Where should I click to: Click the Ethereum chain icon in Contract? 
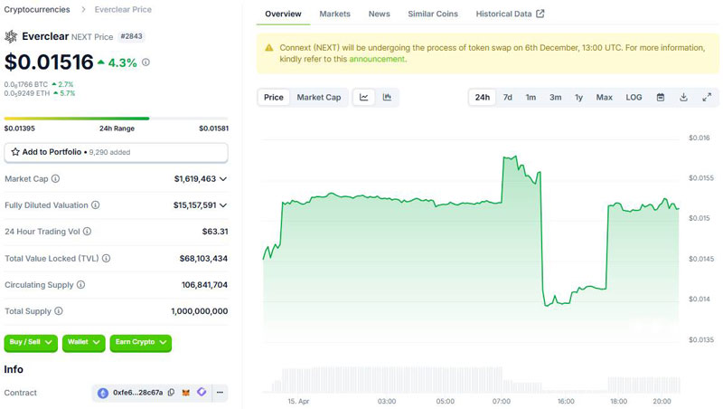click(x=103, y=393)
